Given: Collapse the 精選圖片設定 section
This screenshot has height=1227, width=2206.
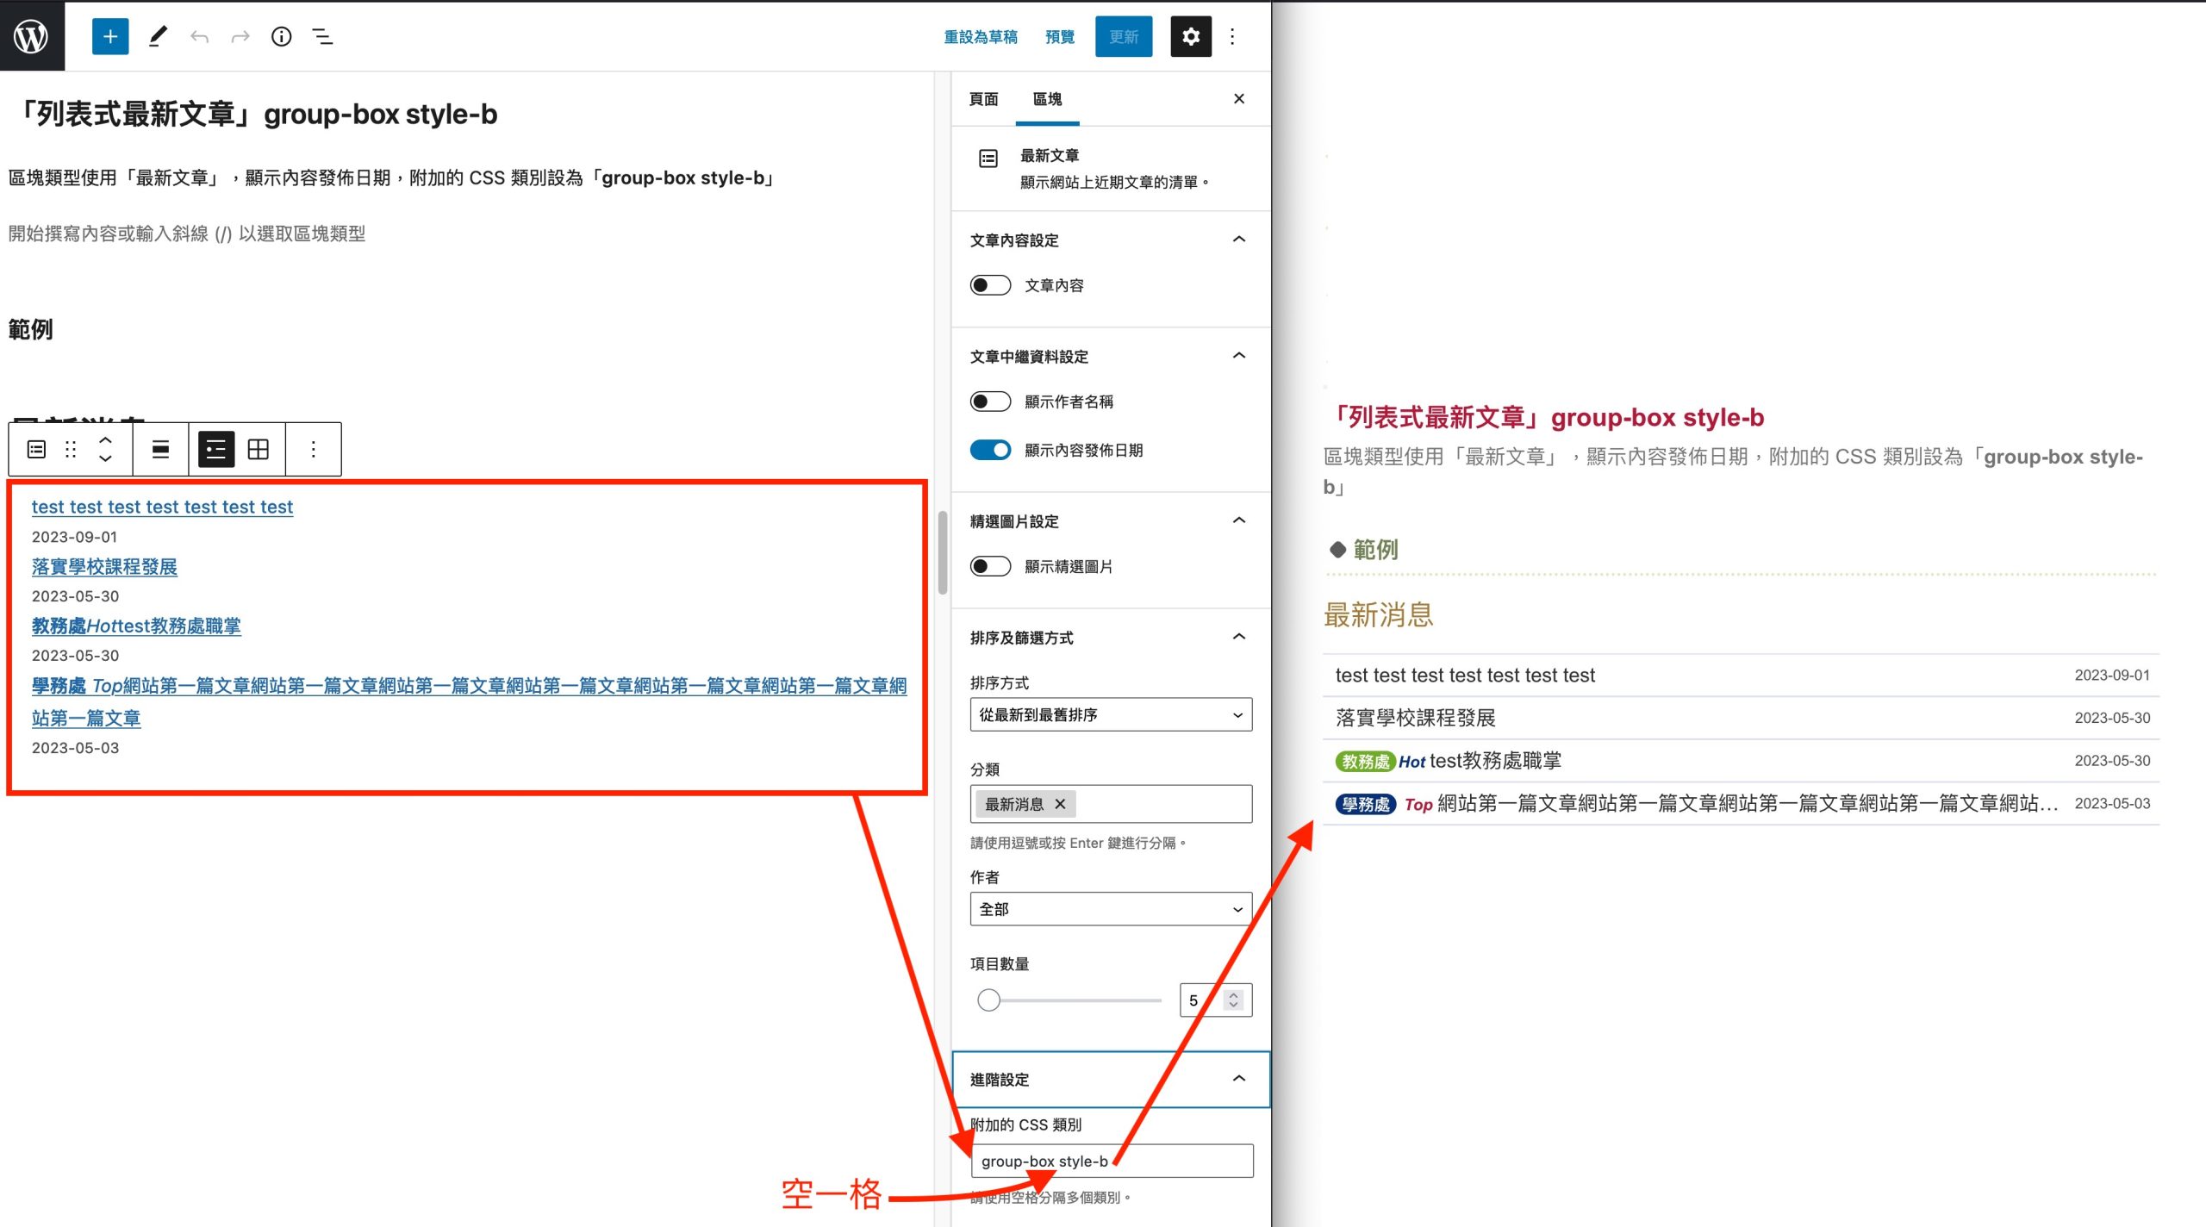Looking at the screenshot, I should [1112, 520].
